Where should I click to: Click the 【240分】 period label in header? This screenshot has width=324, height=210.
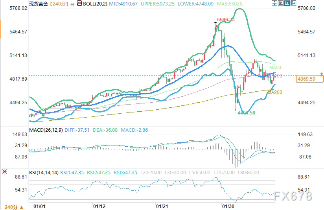(58, 4)
